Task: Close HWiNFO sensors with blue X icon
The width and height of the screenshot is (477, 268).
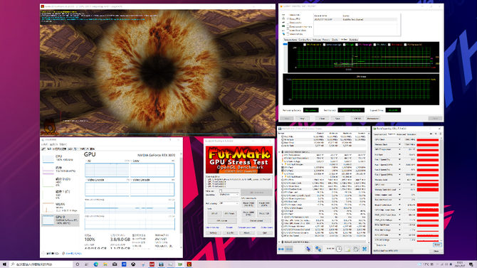Action: (364, 249)
